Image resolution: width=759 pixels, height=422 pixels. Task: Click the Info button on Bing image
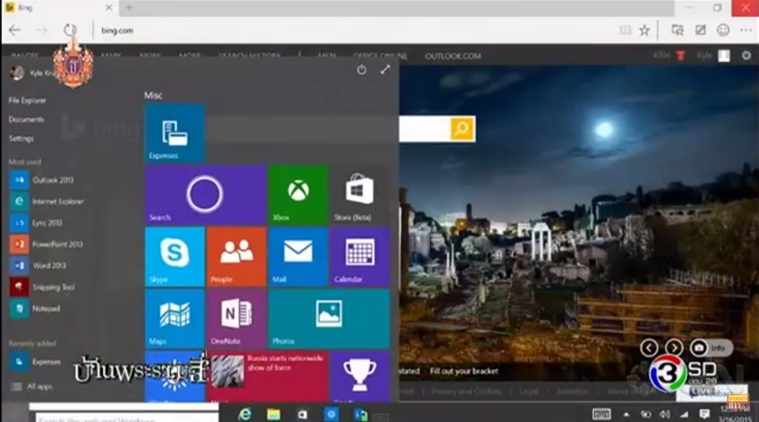(x=711, y=348)
